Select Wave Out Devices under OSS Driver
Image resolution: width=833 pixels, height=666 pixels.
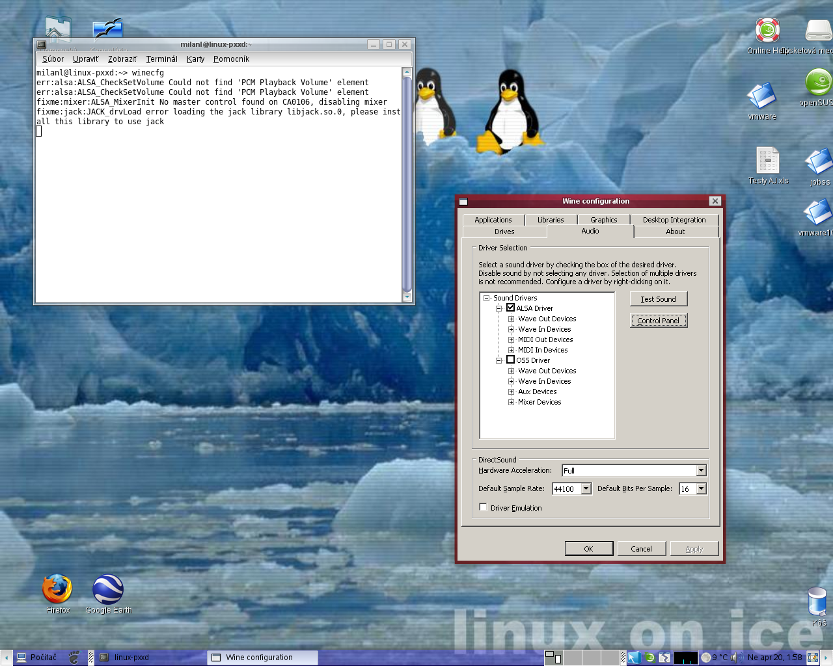pos(547,371)
